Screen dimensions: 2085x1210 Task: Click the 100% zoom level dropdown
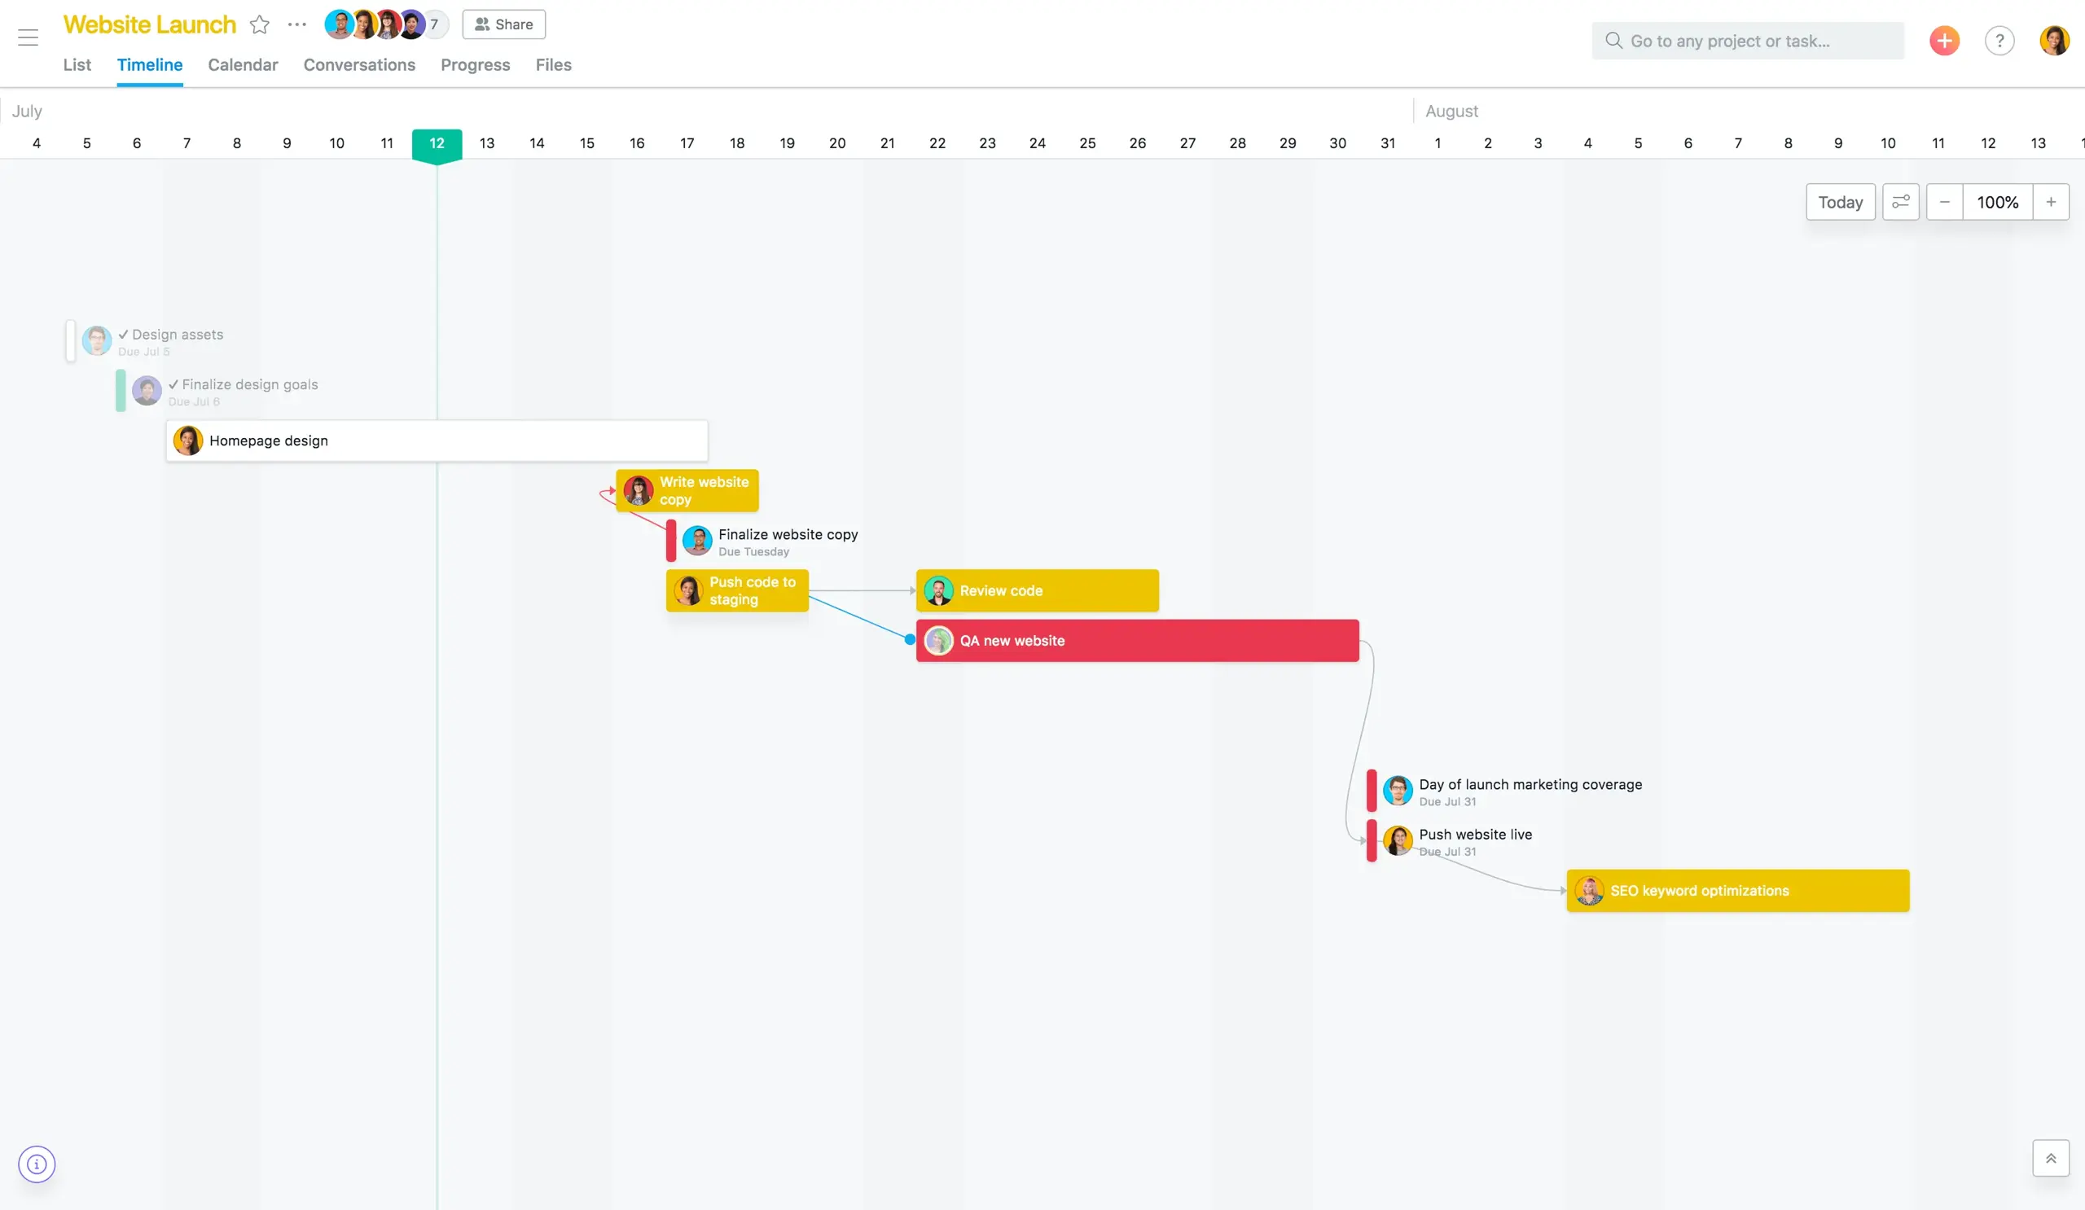[1997, 202]
